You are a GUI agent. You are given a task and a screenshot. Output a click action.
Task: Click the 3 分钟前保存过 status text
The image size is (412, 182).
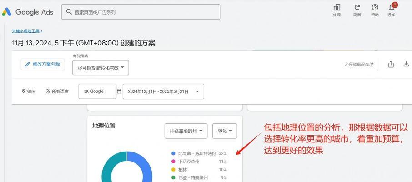click(x=359, y=65)
